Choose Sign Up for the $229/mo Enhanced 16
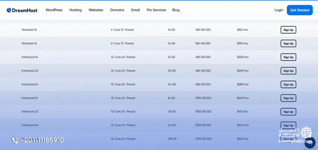This screenshot has width=318, height=150. tap(288, 57)
